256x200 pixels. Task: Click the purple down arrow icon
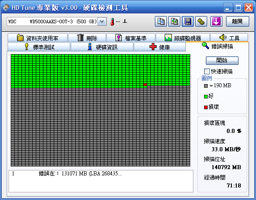pos(216,21)
